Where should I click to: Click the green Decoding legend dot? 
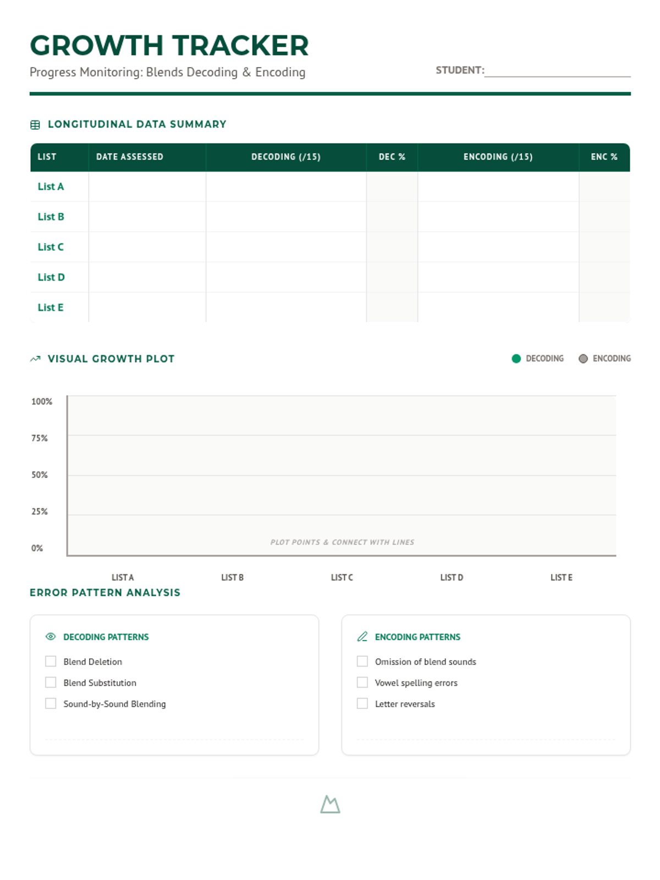click(x=516, y=359)
